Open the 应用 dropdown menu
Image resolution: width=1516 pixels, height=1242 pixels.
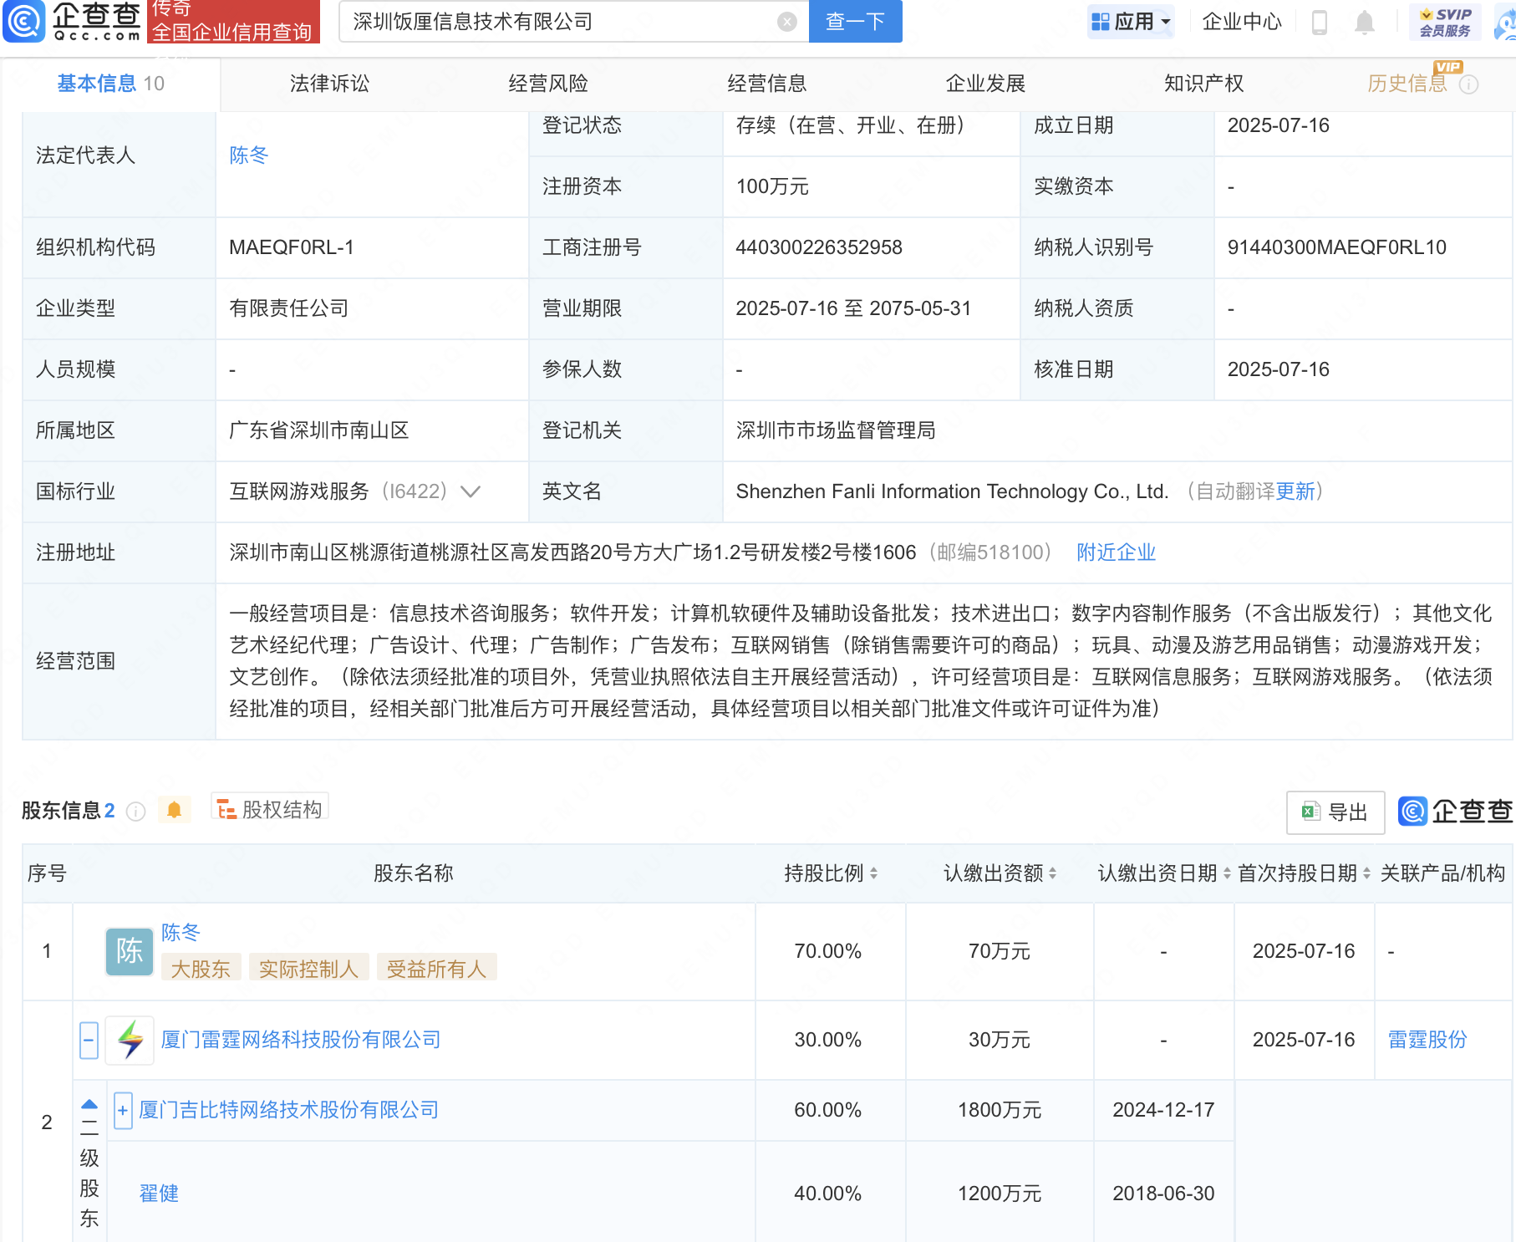click(1131, 22)
